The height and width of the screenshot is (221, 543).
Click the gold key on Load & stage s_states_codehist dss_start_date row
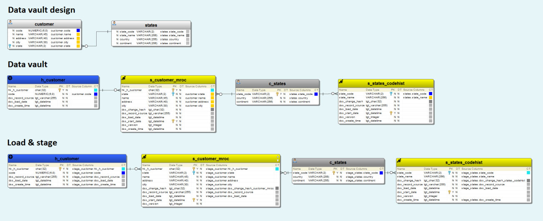[449, 192]
